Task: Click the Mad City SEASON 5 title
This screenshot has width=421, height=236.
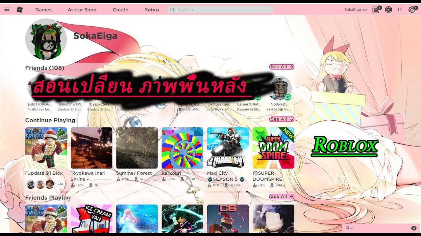Action: tap(226, 176)
